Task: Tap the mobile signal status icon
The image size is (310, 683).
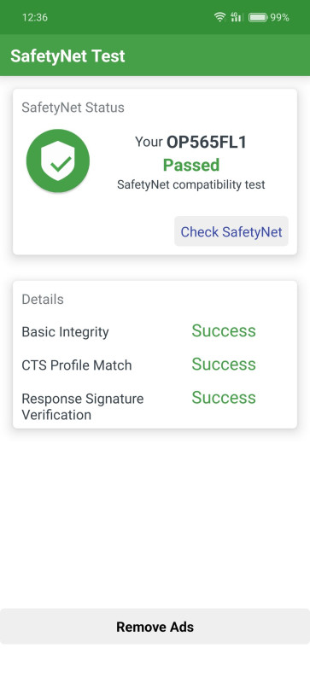Action: point(236,17)
